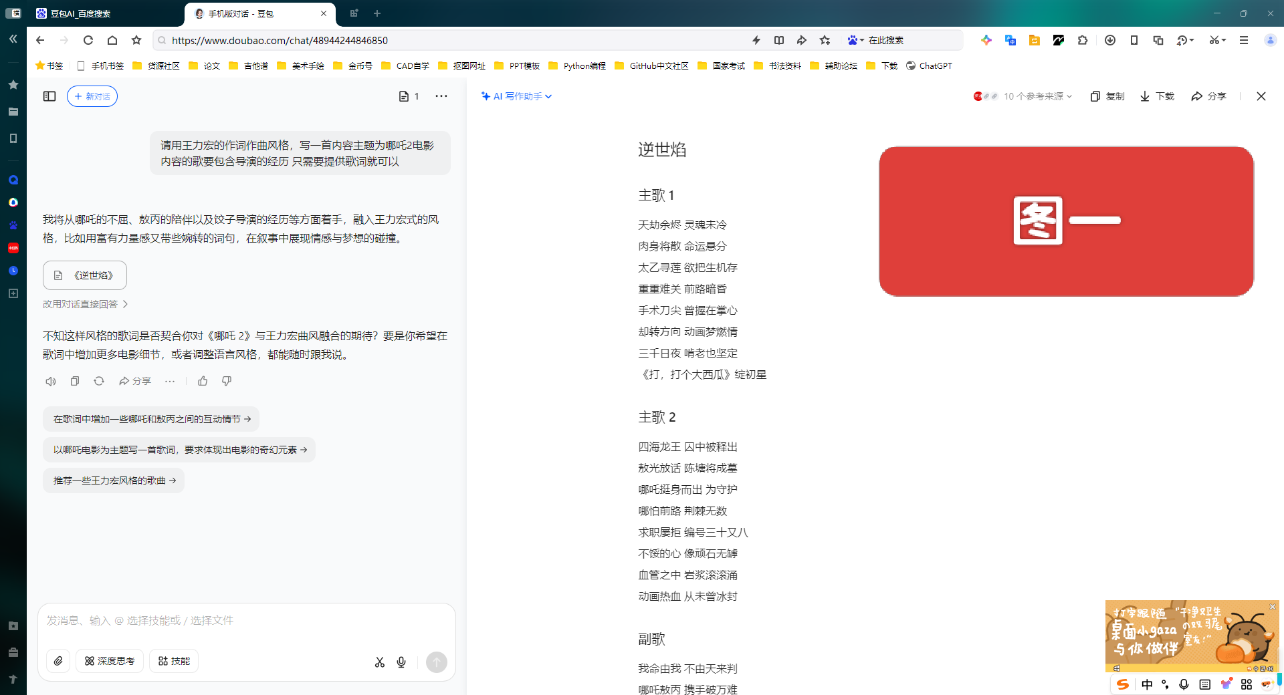The width and height of the screenshot is (1284, 695).
Task: Toggle reader mode book icon
Action: click(779, 40)
